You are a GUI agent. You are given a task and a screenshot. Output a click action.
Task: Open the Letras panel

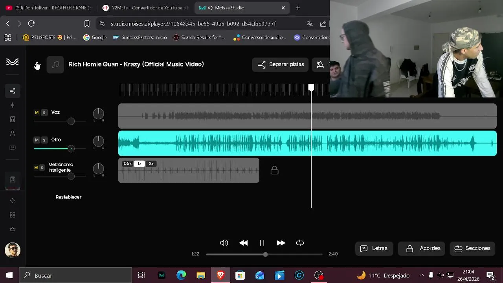(374, 248)
